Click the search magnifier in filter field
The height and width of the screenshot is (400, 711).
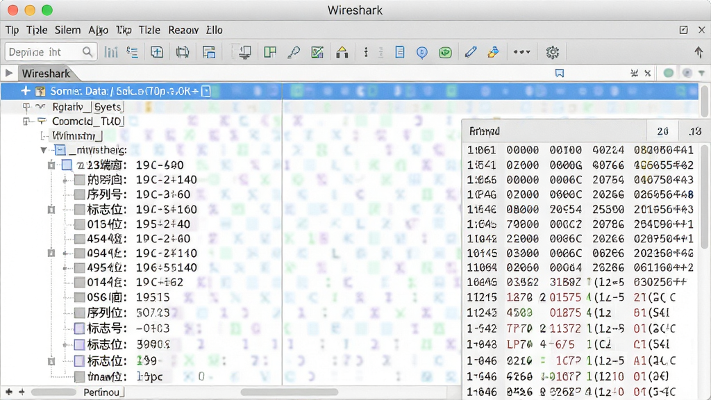point(87,51)
